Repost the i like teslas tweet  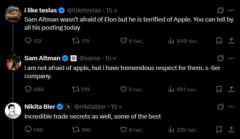[81, 41]
